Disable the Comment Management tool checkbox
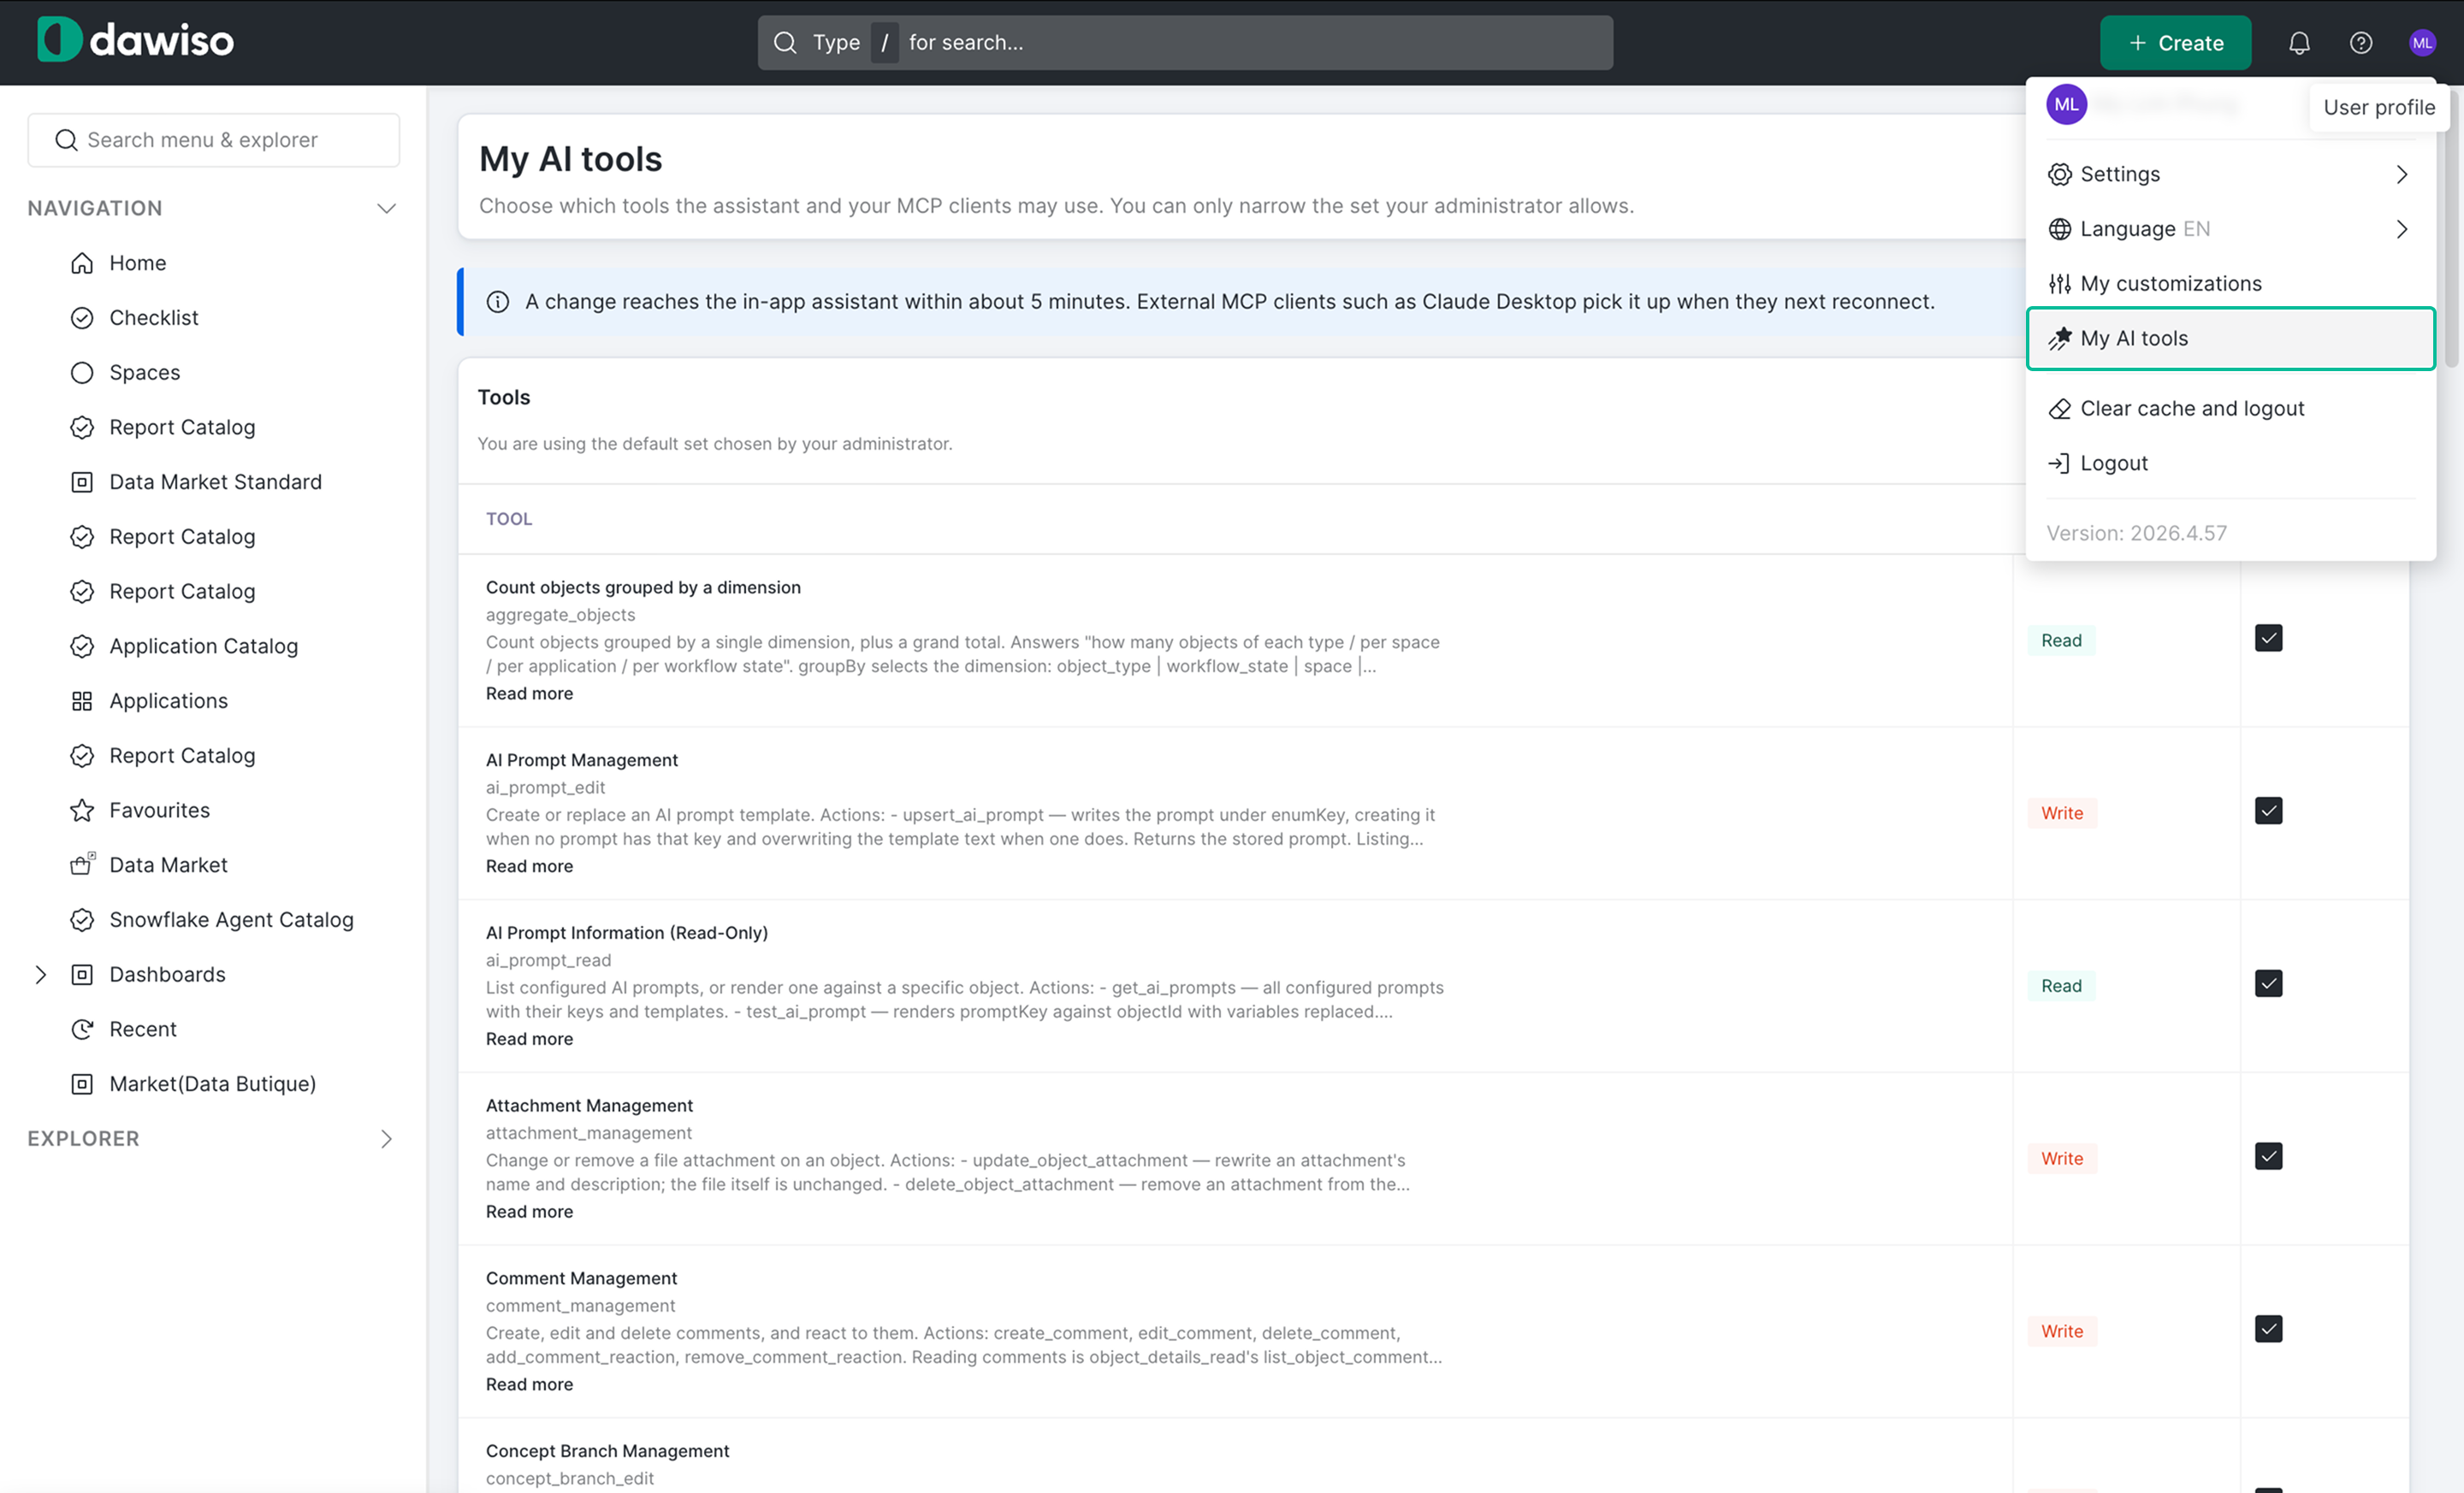This screenshot has width=2464, height=1493. click(x=2268, y=1329)
